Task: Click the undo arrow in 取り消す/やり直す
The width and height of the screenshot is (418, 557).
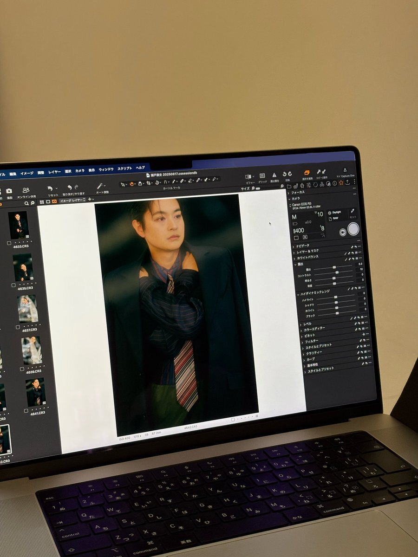Action: pos(70,187)
